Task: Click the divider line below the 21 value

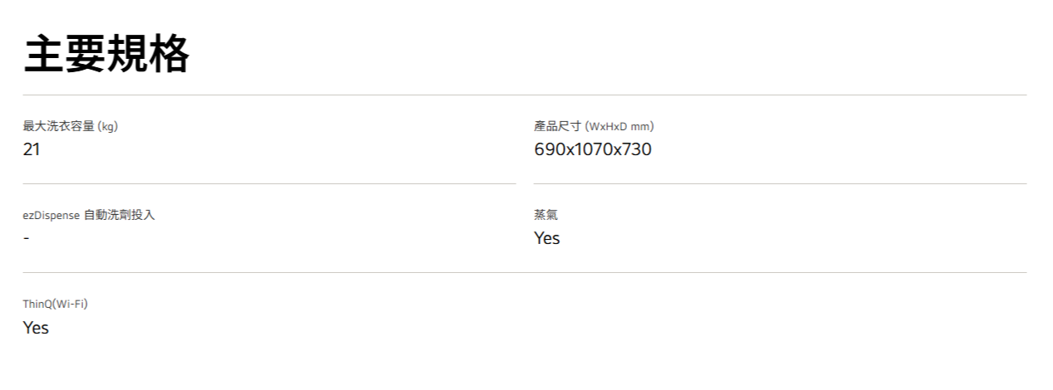Action: tap(269, 183)
